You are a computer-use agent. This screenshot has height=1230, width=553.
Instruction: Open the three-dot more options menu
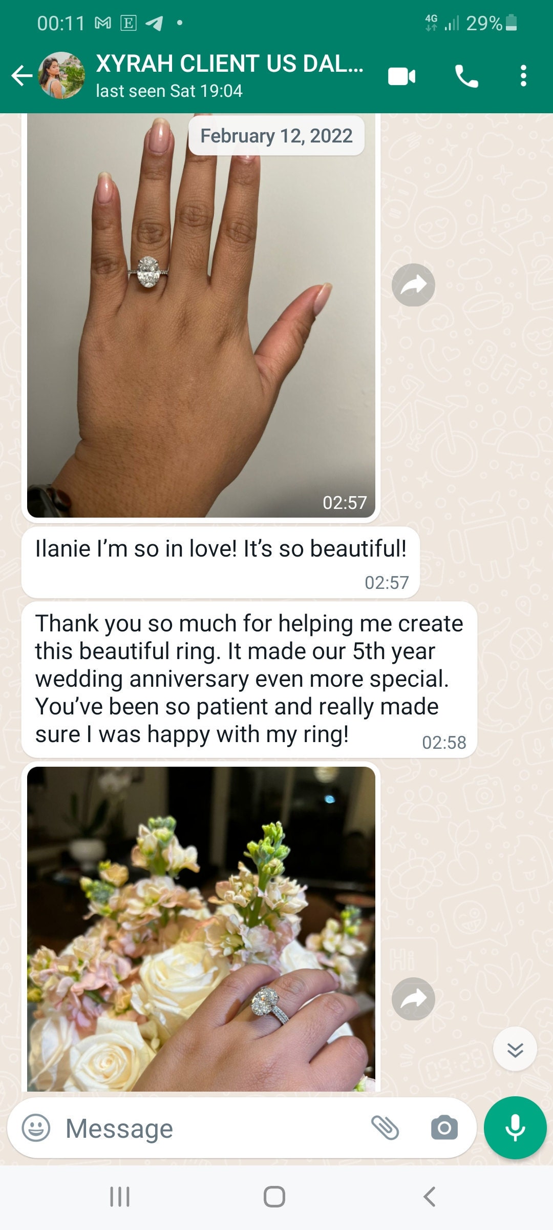pos(523,76)
